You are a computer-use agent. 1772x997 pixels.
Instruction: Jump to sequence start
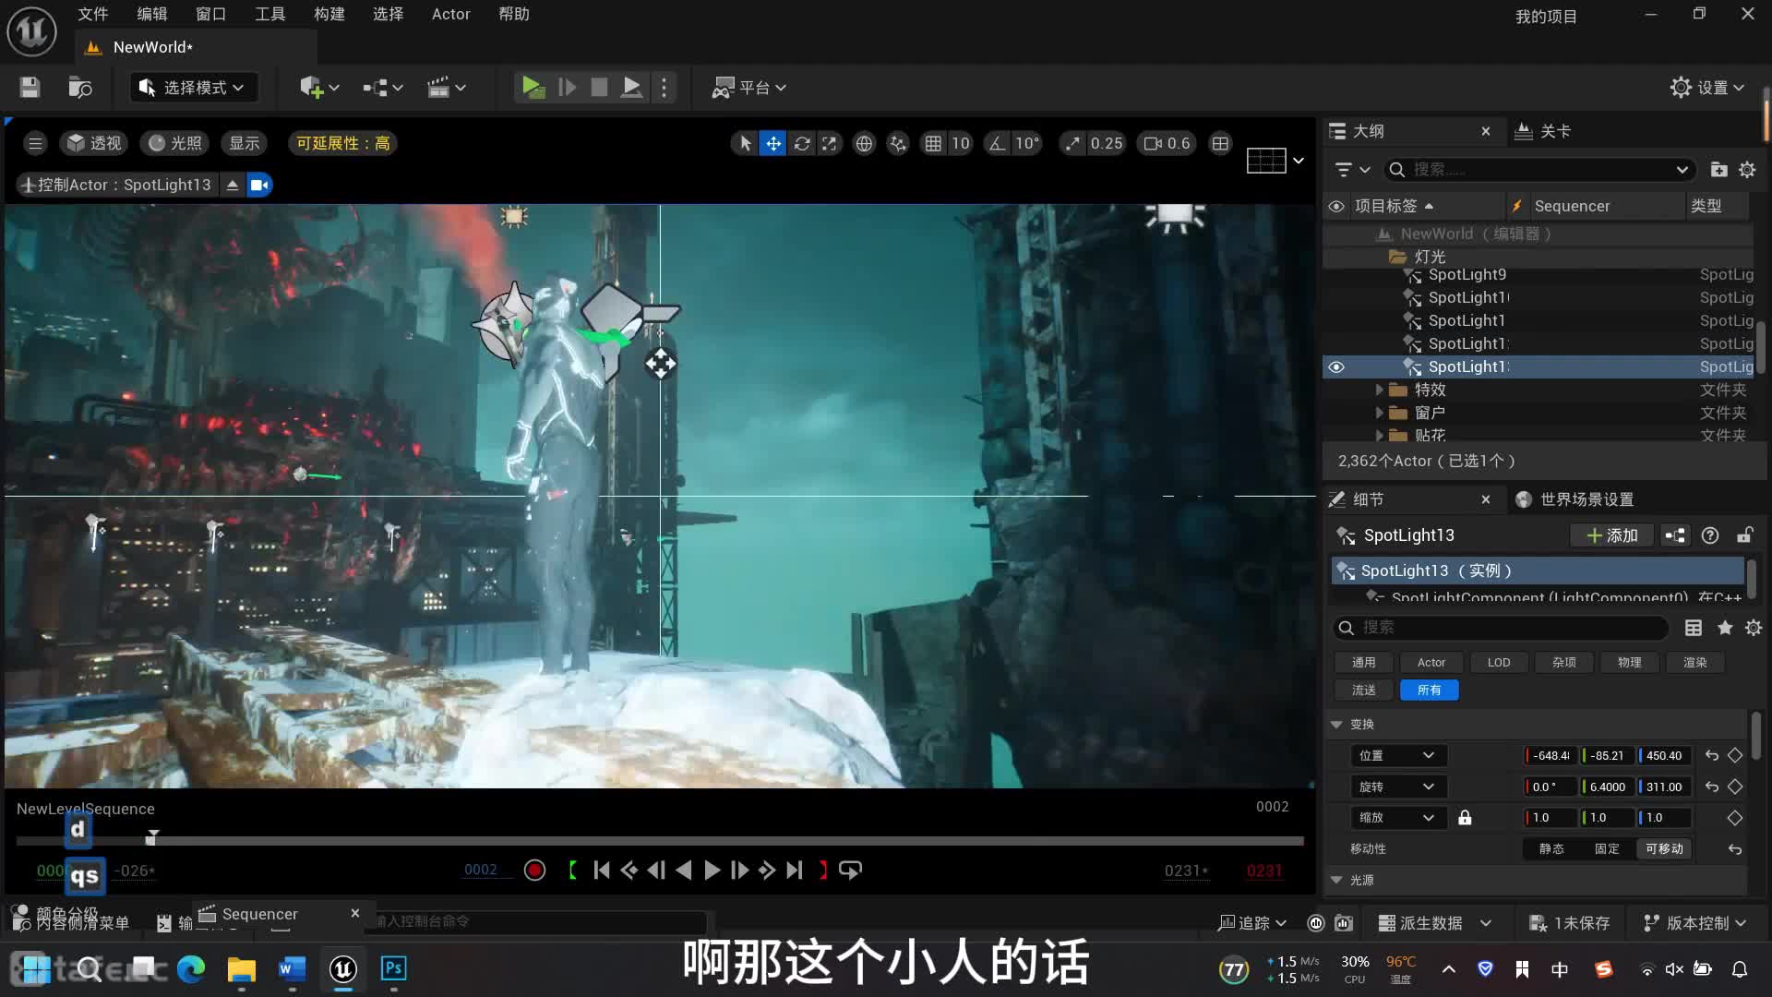(x=602, y=871)
